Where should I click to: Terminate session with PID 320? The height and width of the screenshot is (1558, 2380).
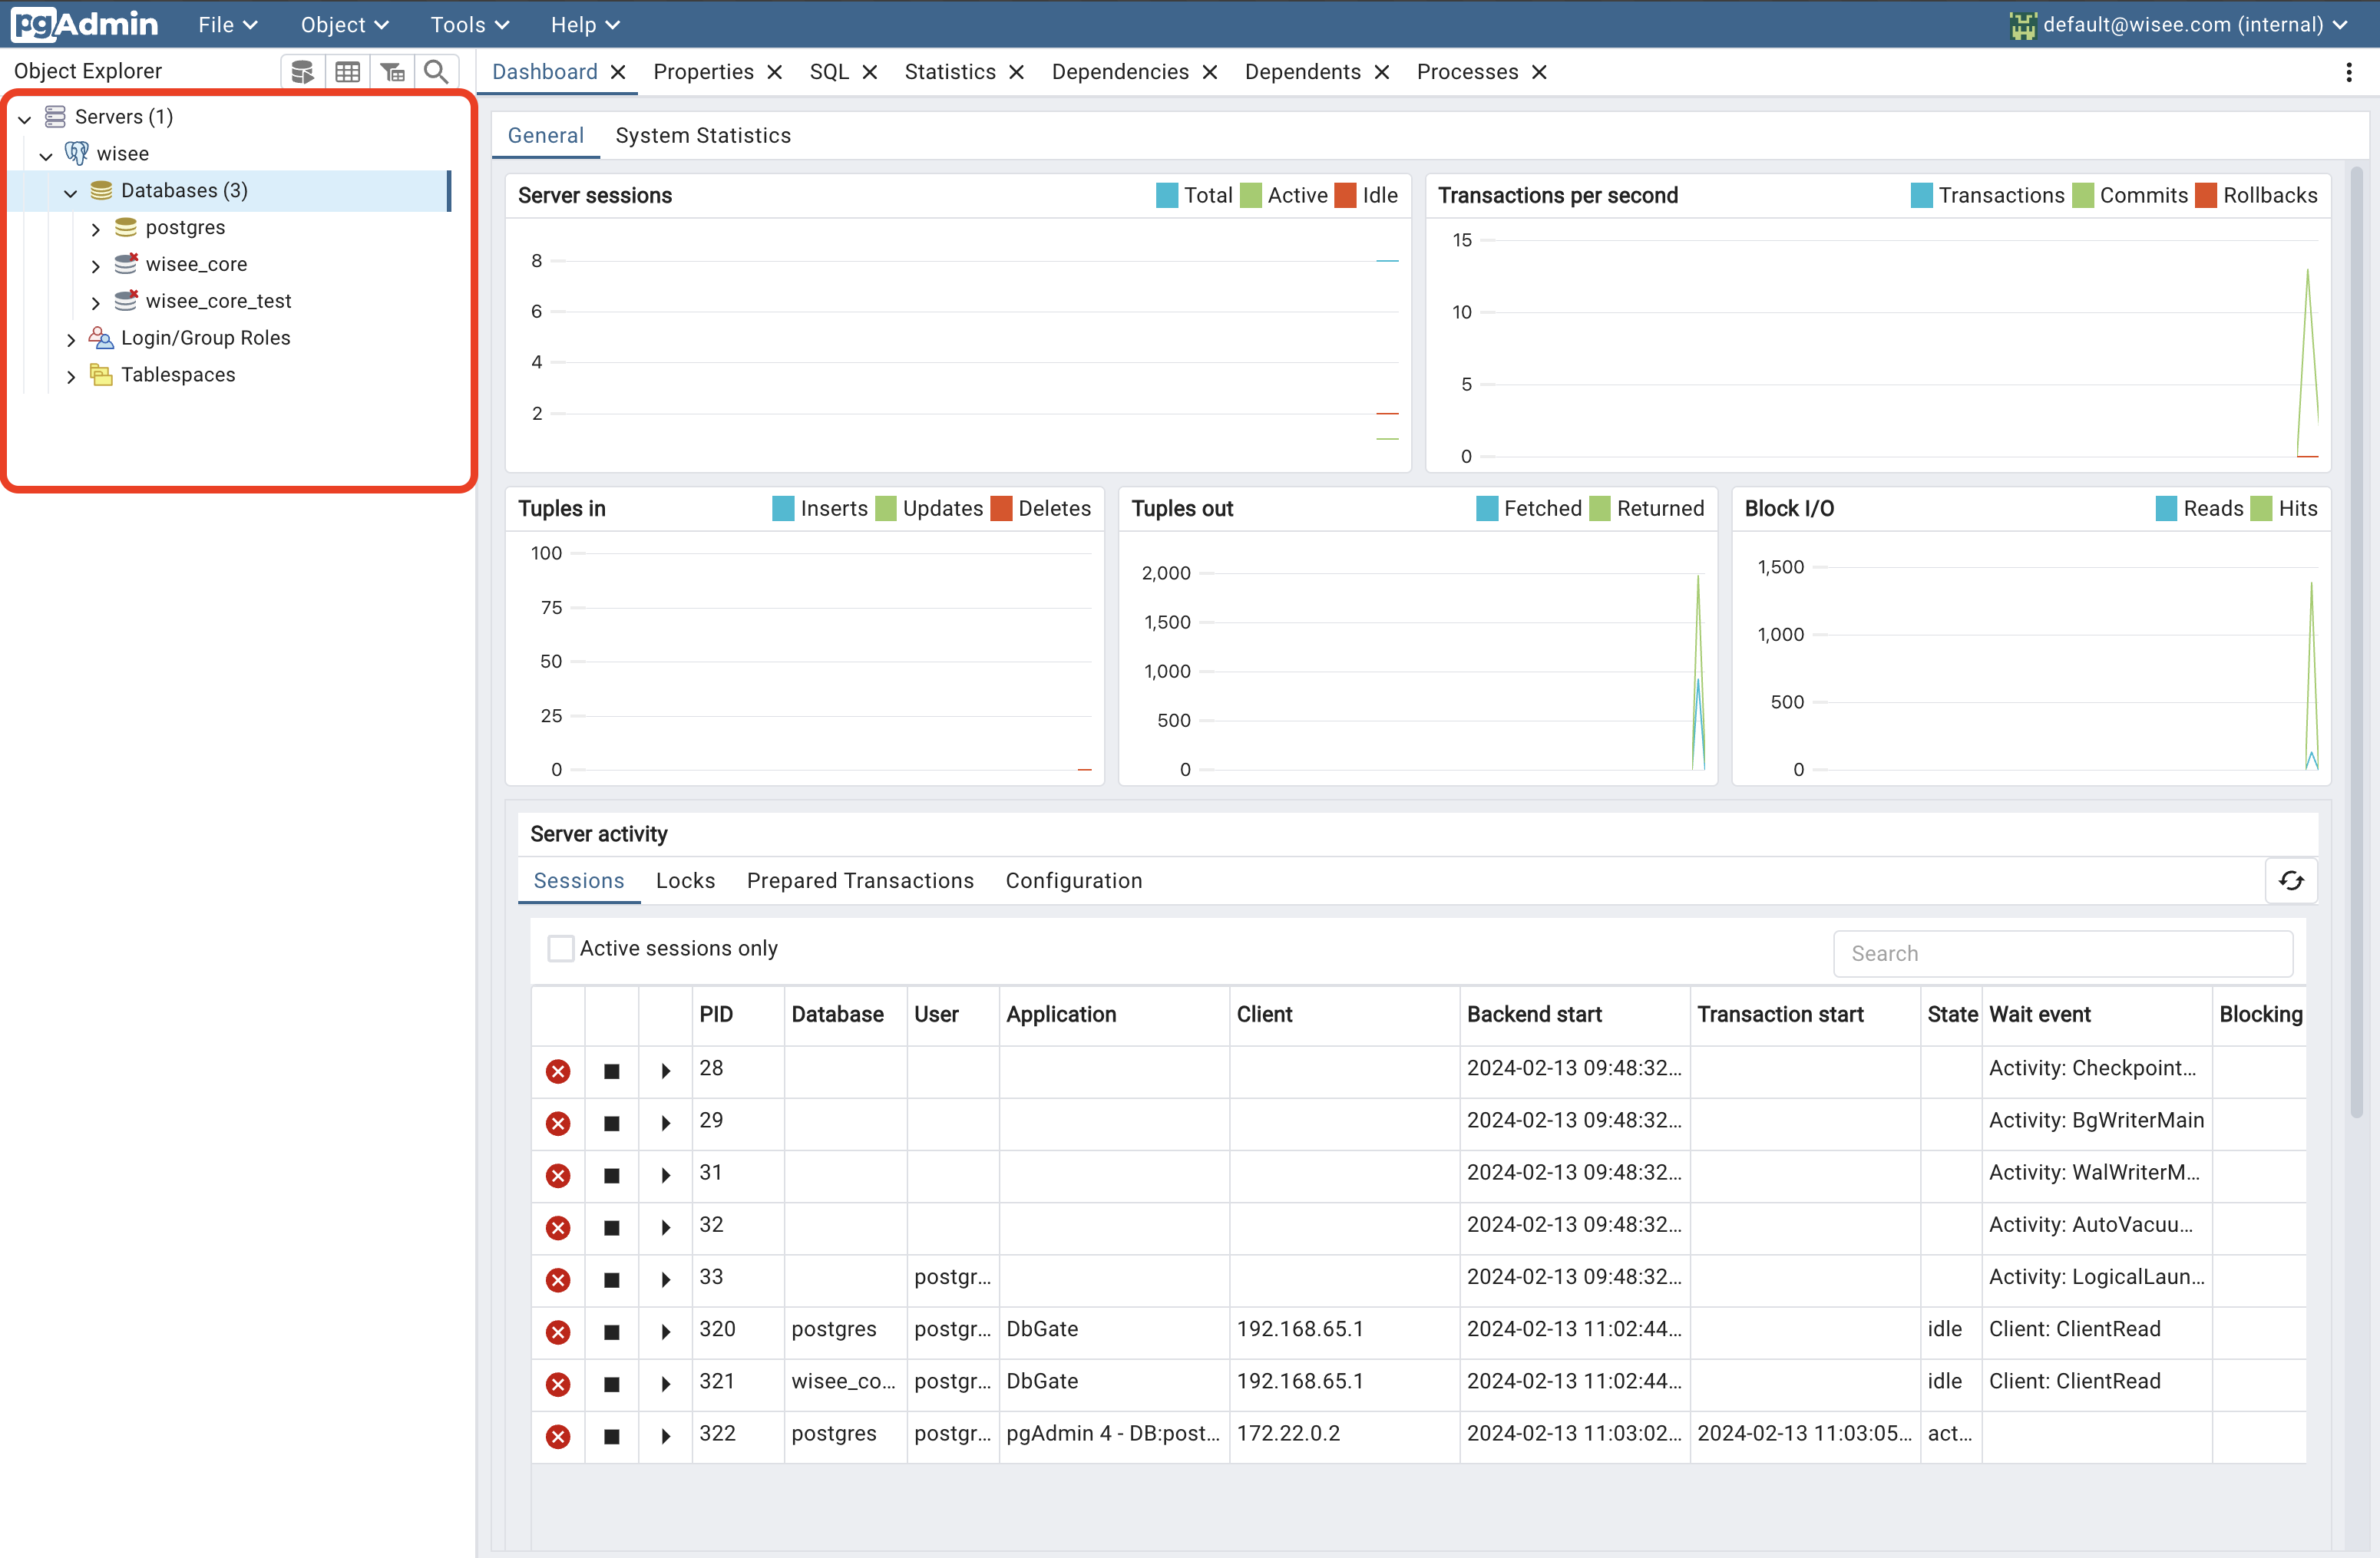pyautogui.click(x=558, y=1332)
